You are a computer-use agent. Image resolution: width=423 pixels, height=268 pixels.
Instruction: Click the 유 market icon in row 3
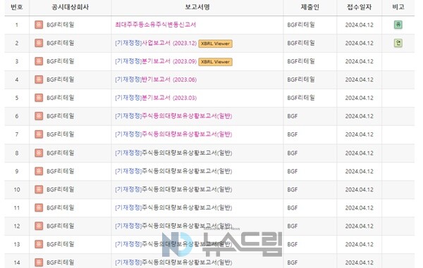tap(39, 61)
